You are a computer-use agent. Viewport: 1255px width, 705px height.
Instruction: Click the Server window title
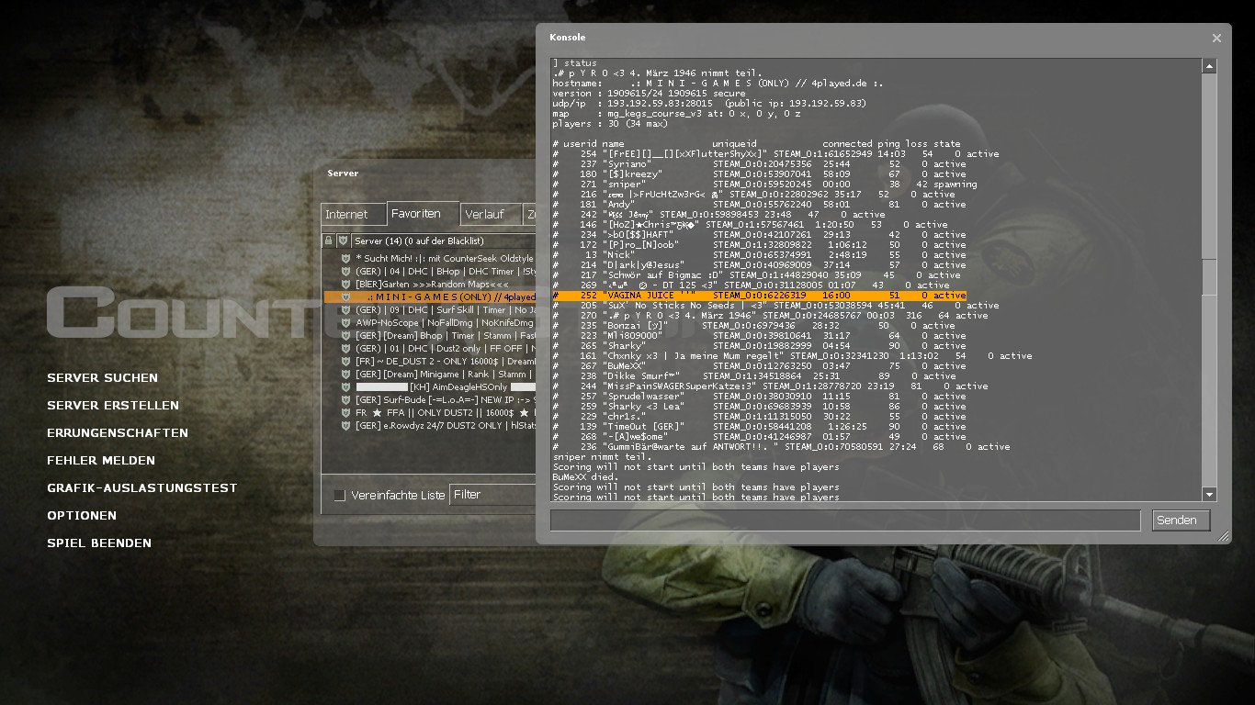coord(343,173)
